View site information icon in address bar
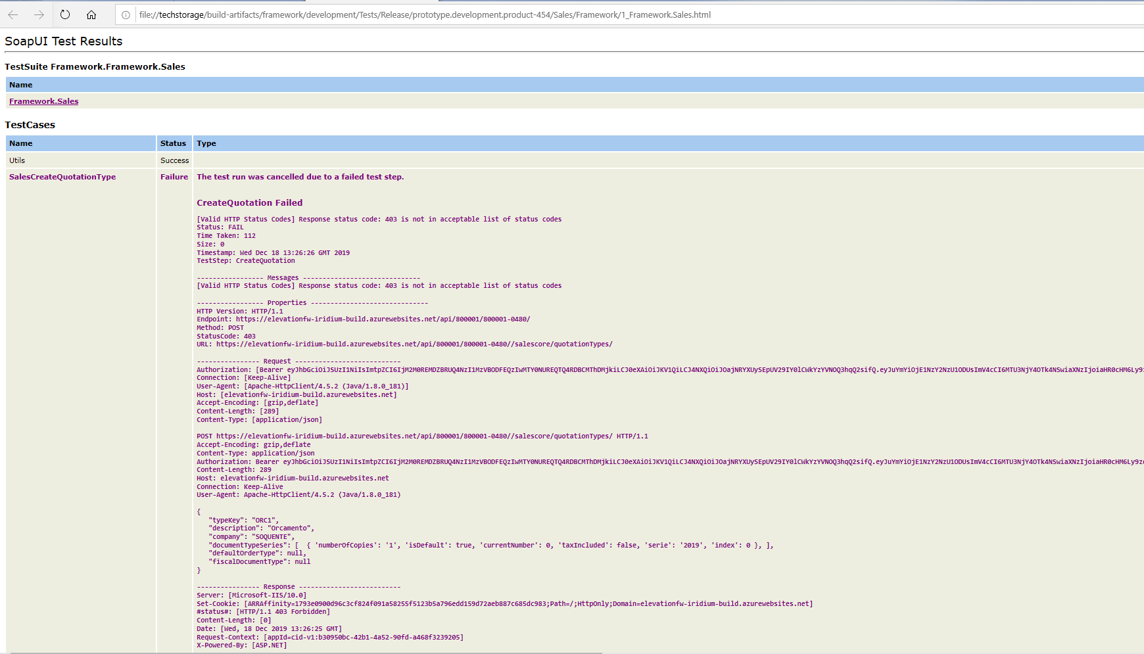The image size is (1144, 654). tap(126, 15)
